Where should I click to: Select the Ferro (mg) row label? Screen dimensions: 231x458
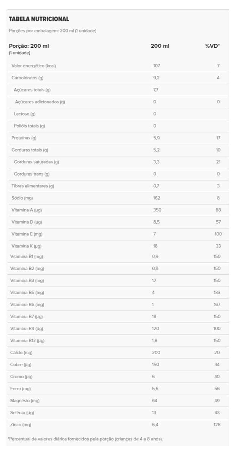click(x=21, y=389)
